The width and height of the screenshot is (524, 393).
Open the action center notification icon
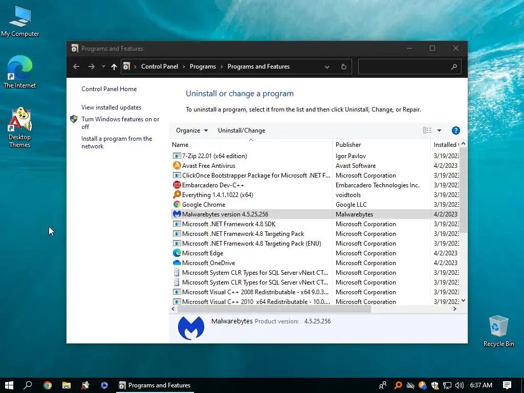pyautogui.click(x=507, y=385)
